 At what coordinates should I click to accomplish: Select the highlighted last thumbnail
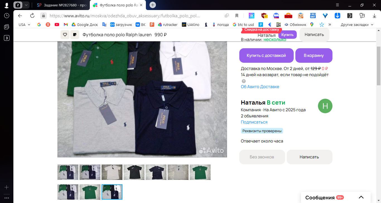(x=112, y=192)
